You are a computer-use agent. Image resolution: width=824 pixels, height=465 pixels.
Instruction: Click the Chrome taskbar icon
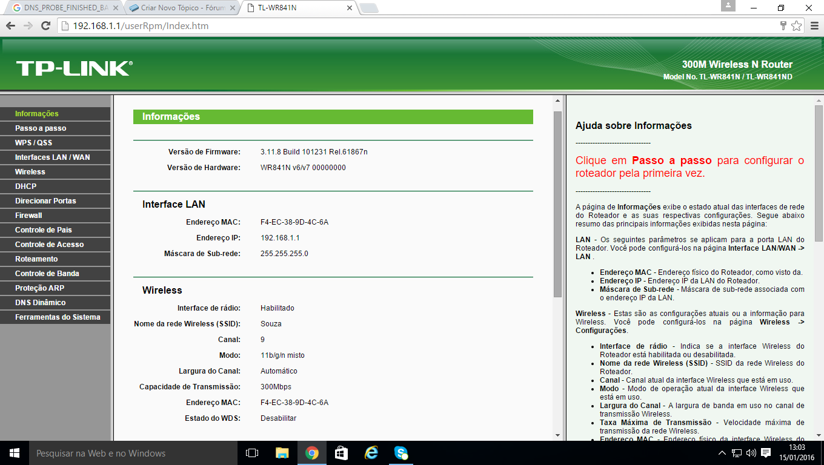tap(312, 453)
